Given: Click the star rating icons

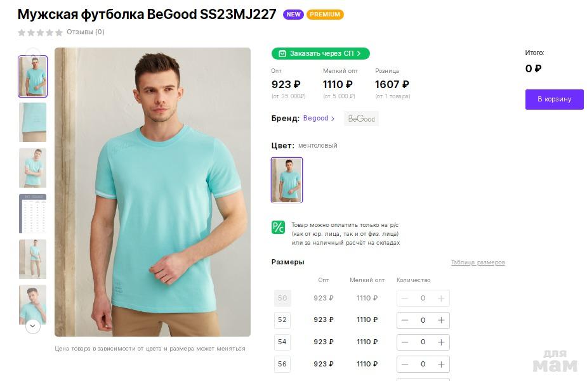Looking at the screenshot, I should click(x=41, y=32).
